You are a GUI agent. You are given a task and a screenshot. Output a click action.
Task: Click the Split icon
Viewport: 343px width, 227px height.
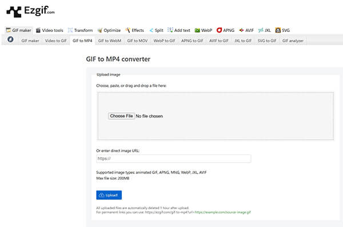pos(151,30)
